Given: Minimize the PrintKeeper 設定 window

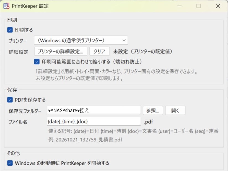Looking at the screenshot, I should (x=179, y=6).
